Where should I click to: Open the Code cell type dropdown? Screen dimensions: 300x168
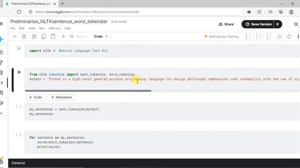[101, 36]
